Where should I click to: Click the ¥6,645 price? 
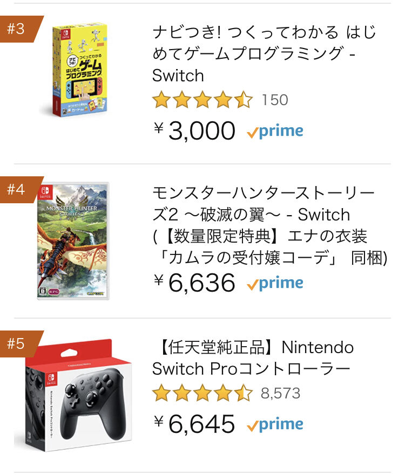195,424
